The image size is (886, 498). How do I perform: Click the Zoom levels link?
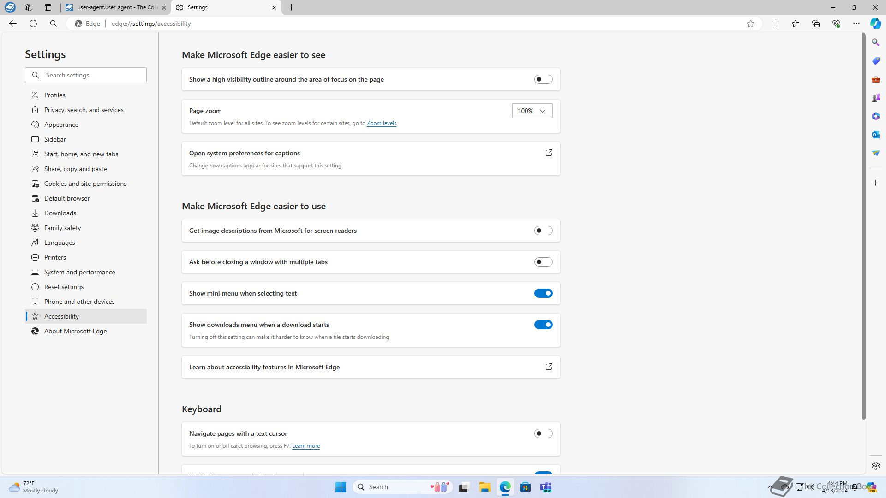click(x=381, y=123)
